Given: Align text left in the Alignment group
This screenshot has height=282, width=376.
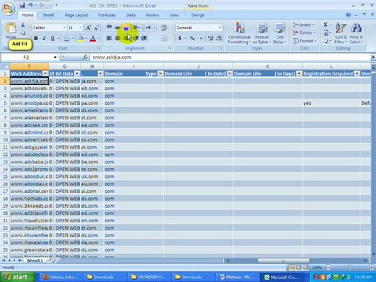Looking at the screenshot, I should click(x=109, y=38).
